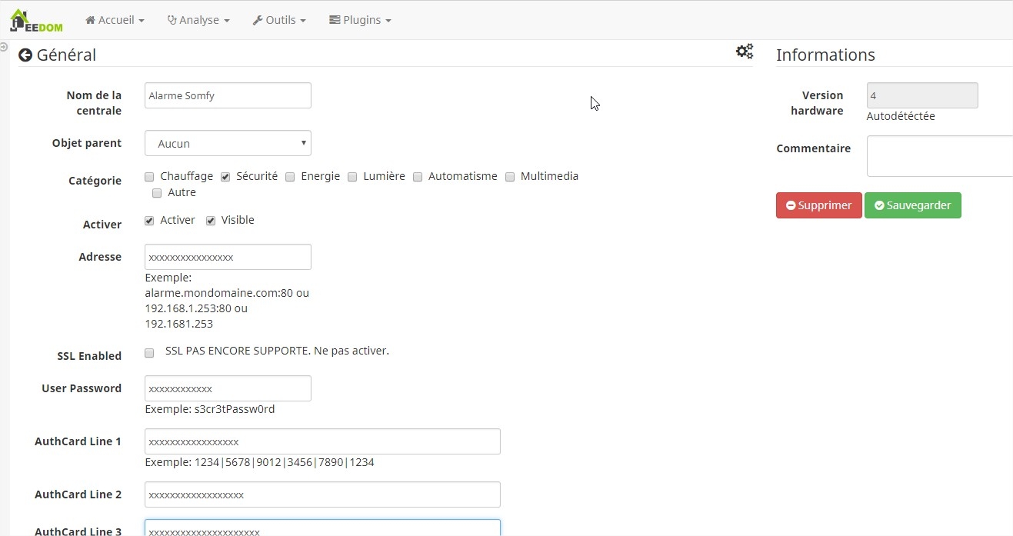
Task: Tick the Energie category checkbox
Action: (x=290, y=177)
